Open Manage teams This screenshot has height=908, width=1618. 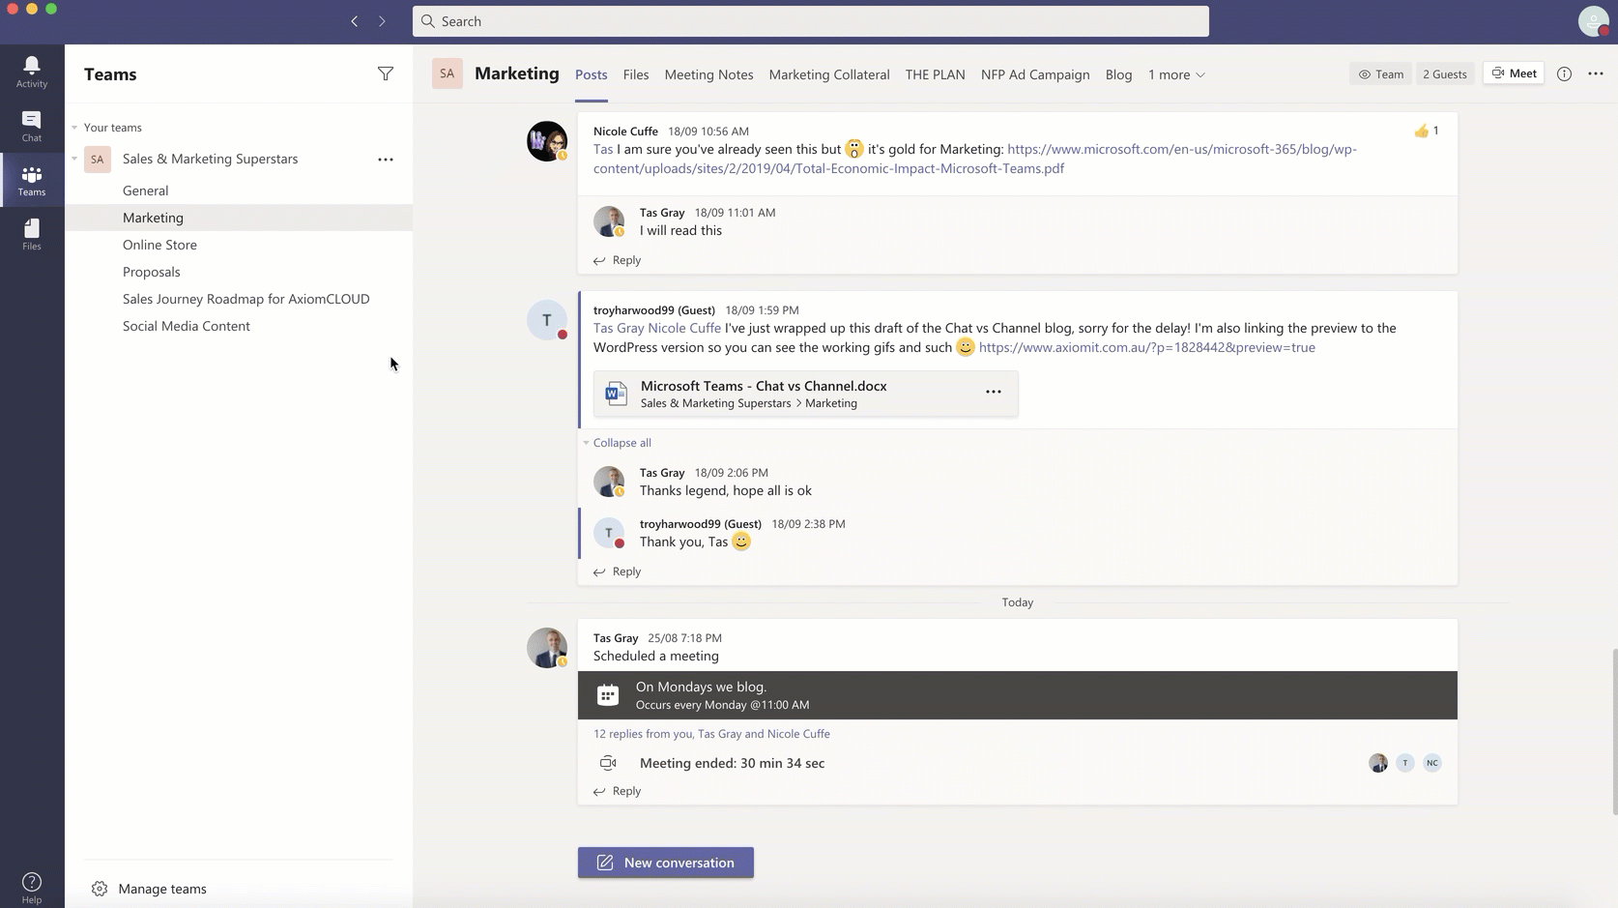pyautogui.click(x=149, y=889)
